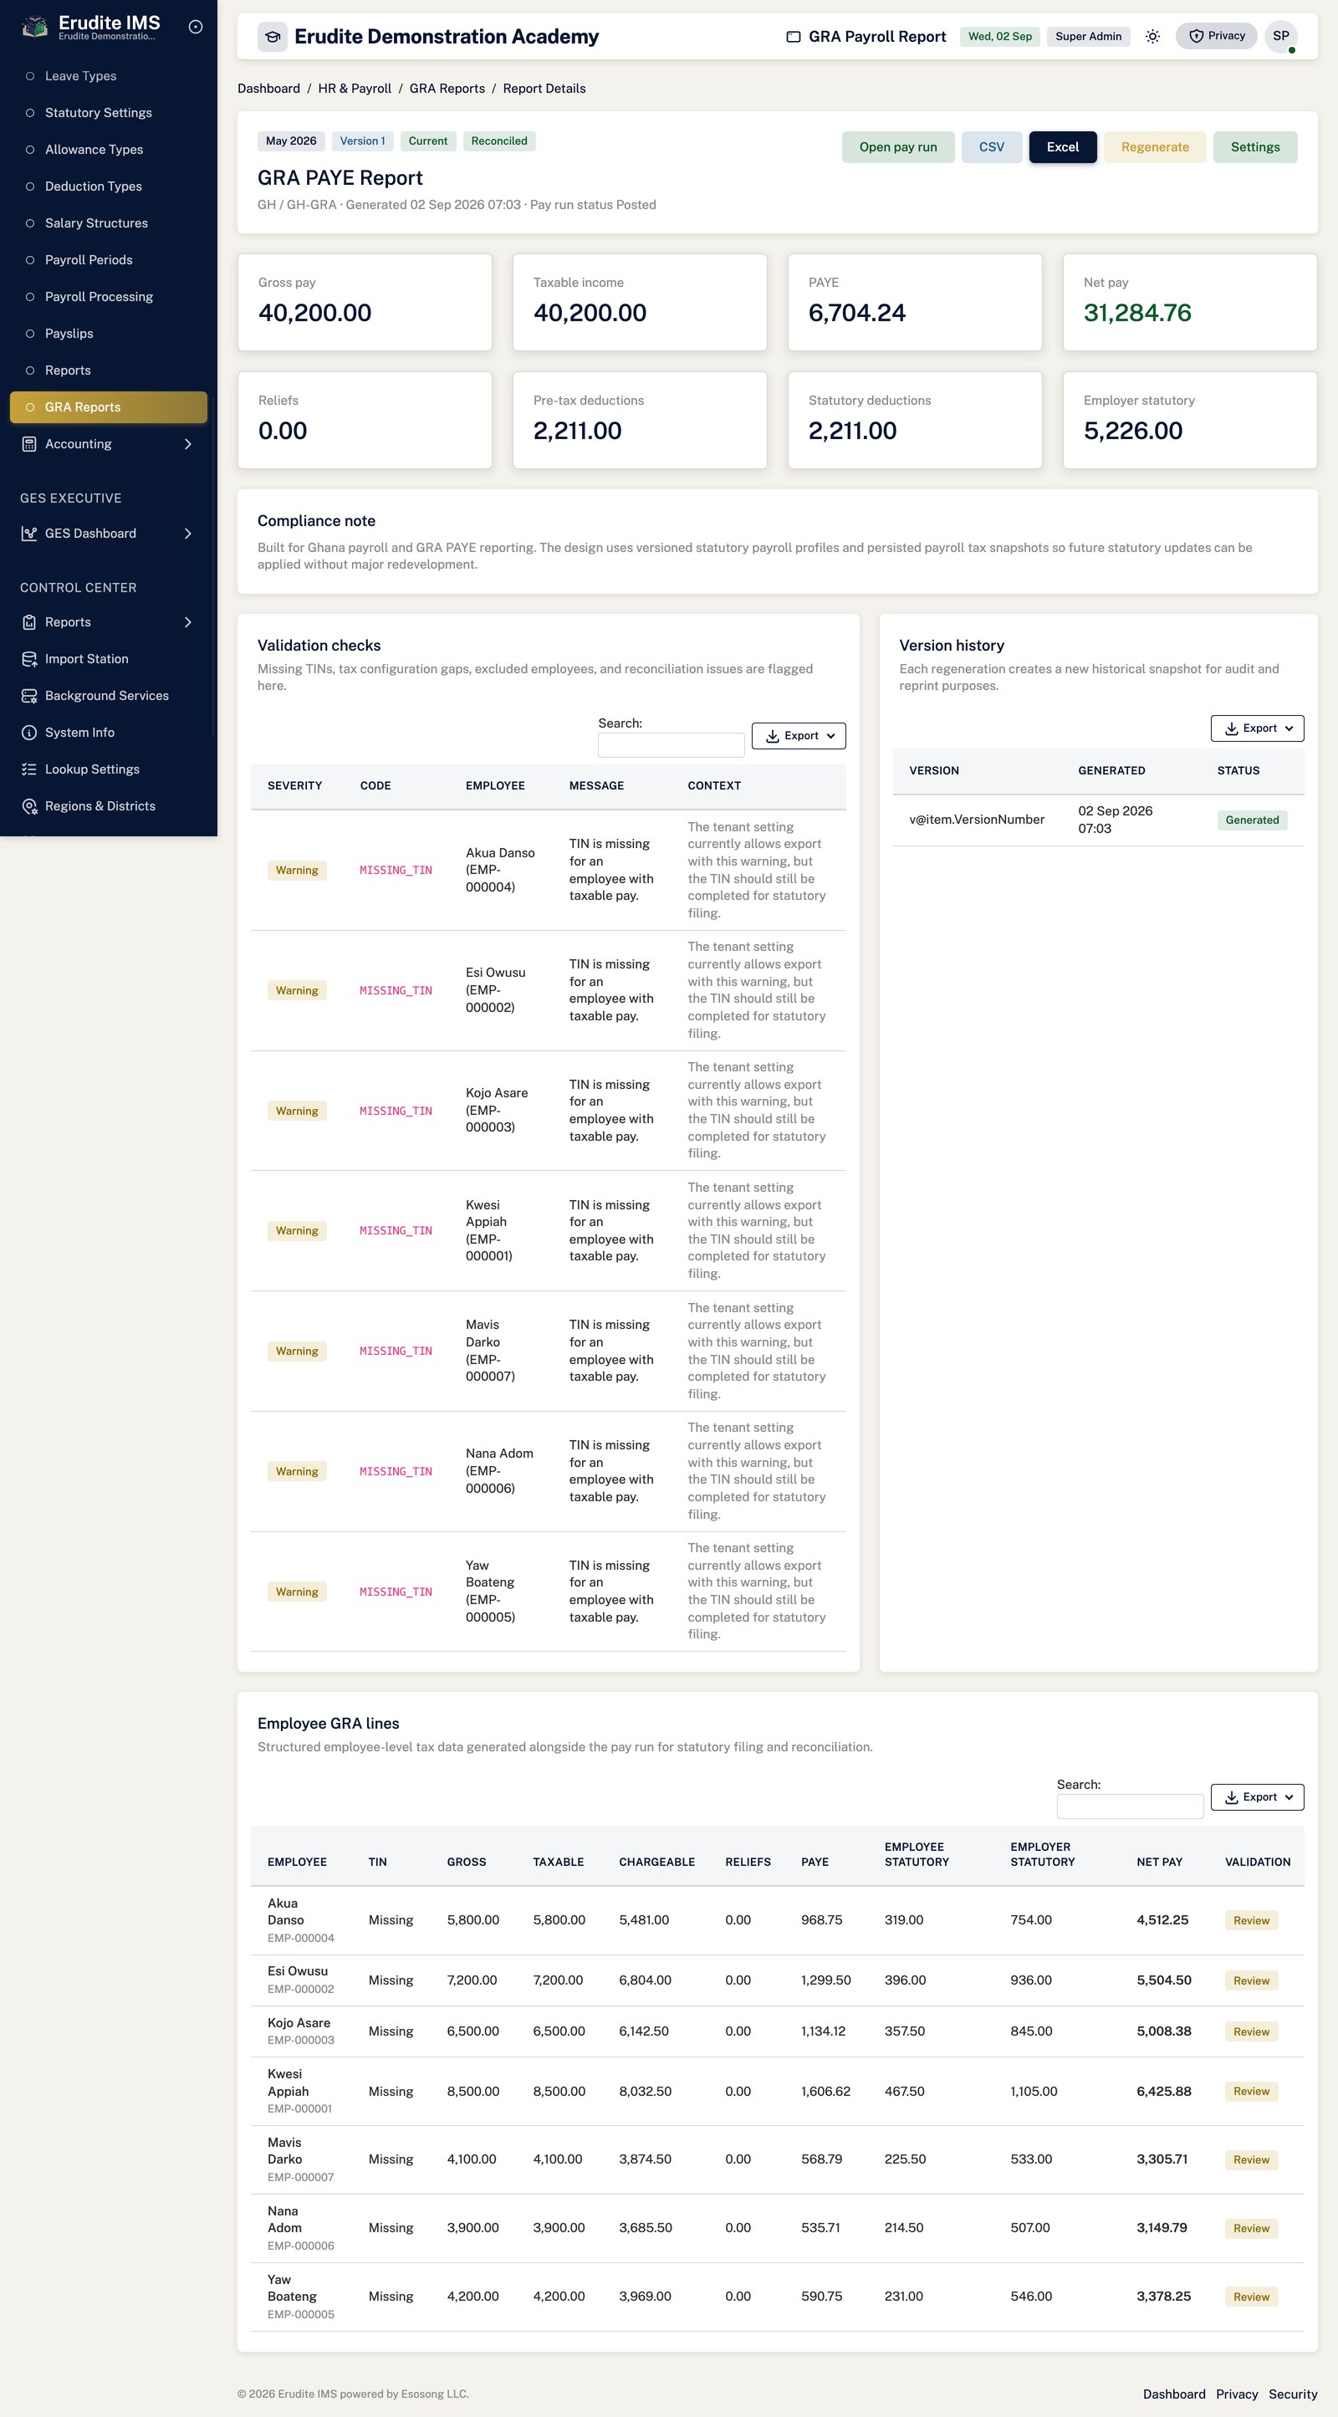Open Payslips sidebar item
The width and height of the screenshot is (1338, 2417).
pos(109,333)
